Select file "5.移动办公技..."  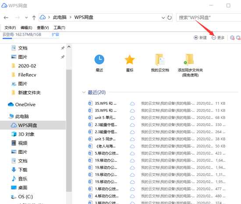(106, 153)
